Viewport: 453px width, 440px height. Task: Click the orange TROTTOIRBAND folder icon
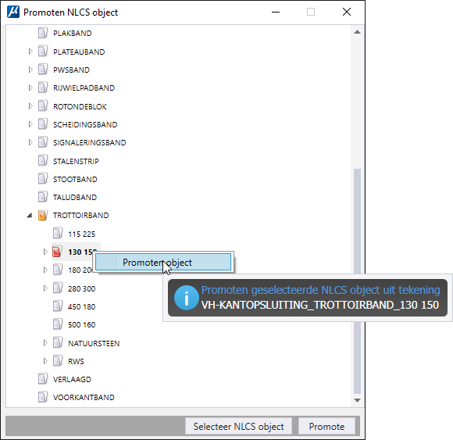42,216
